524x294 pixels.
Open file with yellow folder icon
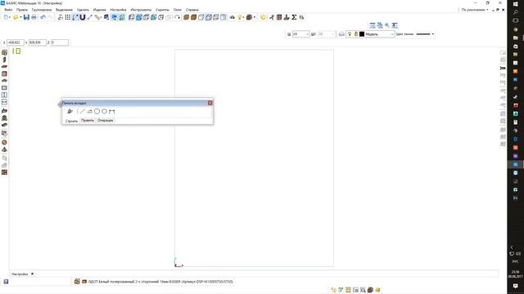tap(16, 17)
